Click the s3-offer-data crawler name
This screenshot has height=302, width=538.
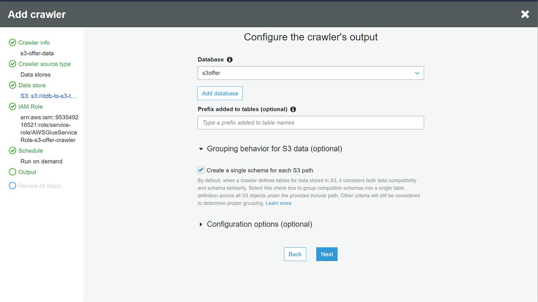pyautogui.click(x=37, y=53)
